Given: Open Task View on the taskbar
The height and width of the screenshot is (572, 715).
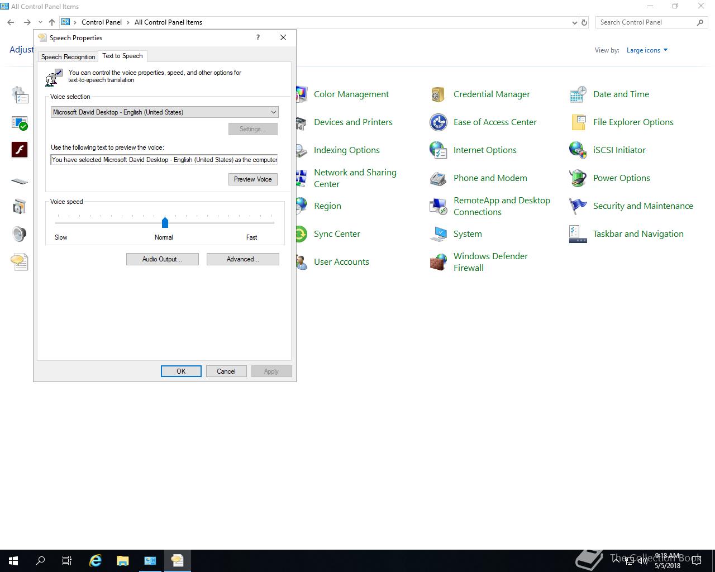Looking at the screenshot, I should [x=67, y=561].
